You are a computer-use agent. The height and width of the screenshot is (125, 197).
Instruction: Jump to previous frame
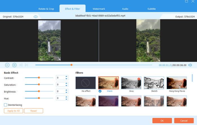[21, 65]
